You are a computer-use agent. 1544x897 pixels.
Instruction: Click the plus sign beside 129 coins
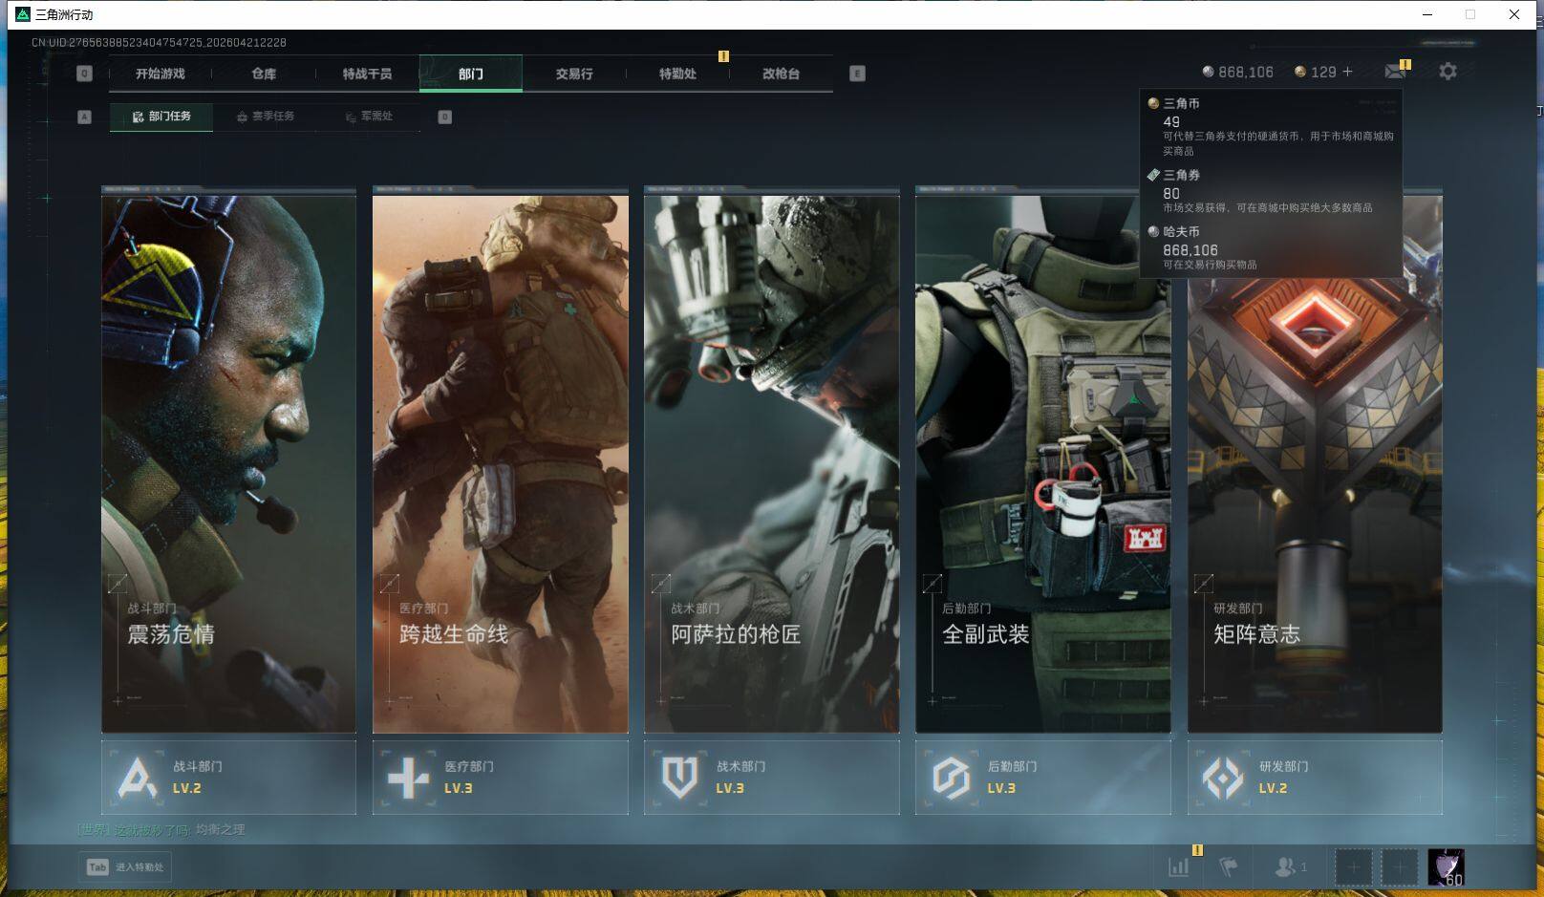(x=1348, y=72)
